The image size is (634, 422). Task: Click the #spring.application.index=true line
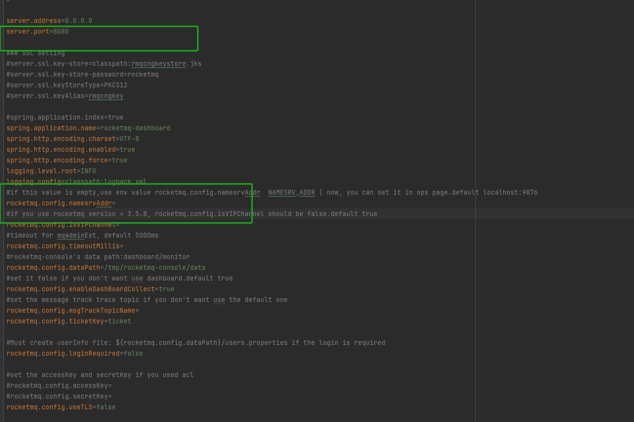(x=65, y=118)
